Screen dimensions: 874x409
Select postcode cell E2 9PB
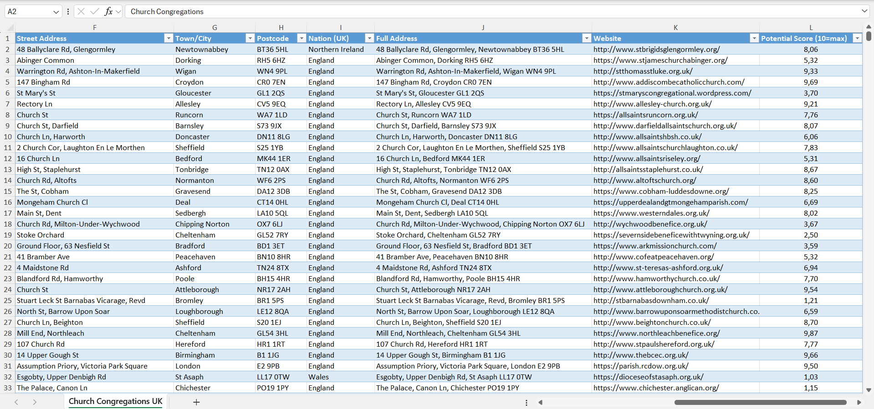pos(281,366)
